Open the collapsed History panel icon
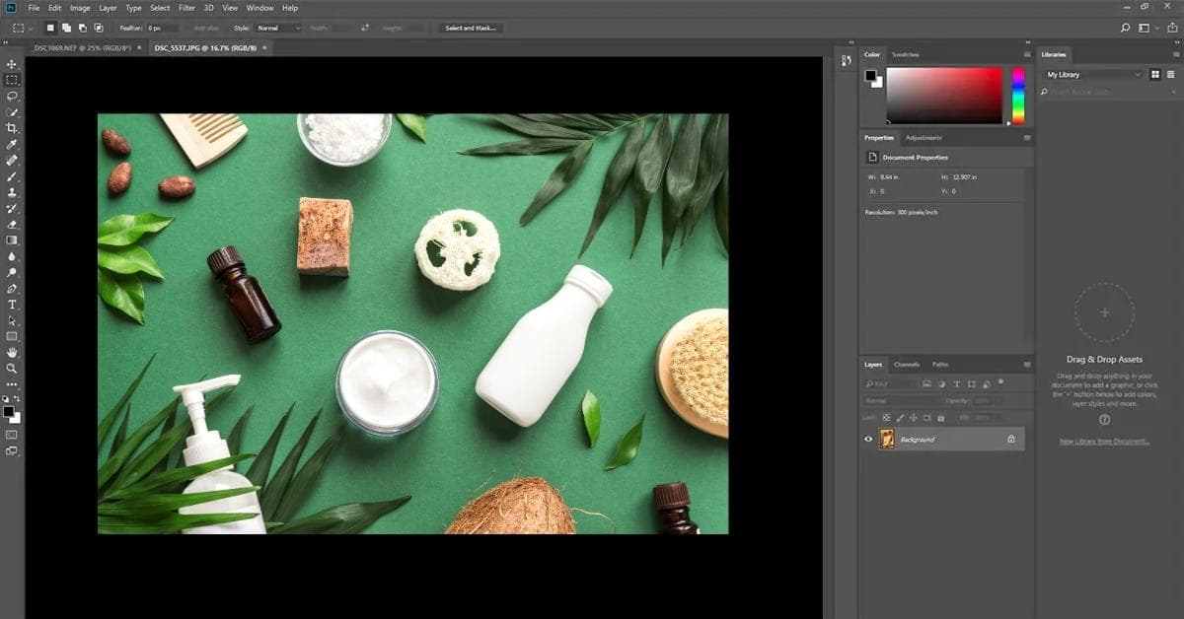Image resolution: width=1184 pixels, height=619 pixels. click(846, 61)
